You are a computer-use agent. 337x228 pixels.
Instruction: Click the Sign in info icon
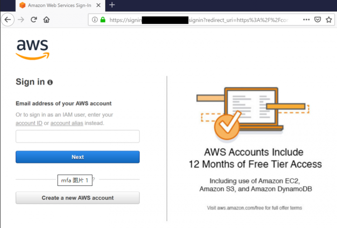coord(50,82)
